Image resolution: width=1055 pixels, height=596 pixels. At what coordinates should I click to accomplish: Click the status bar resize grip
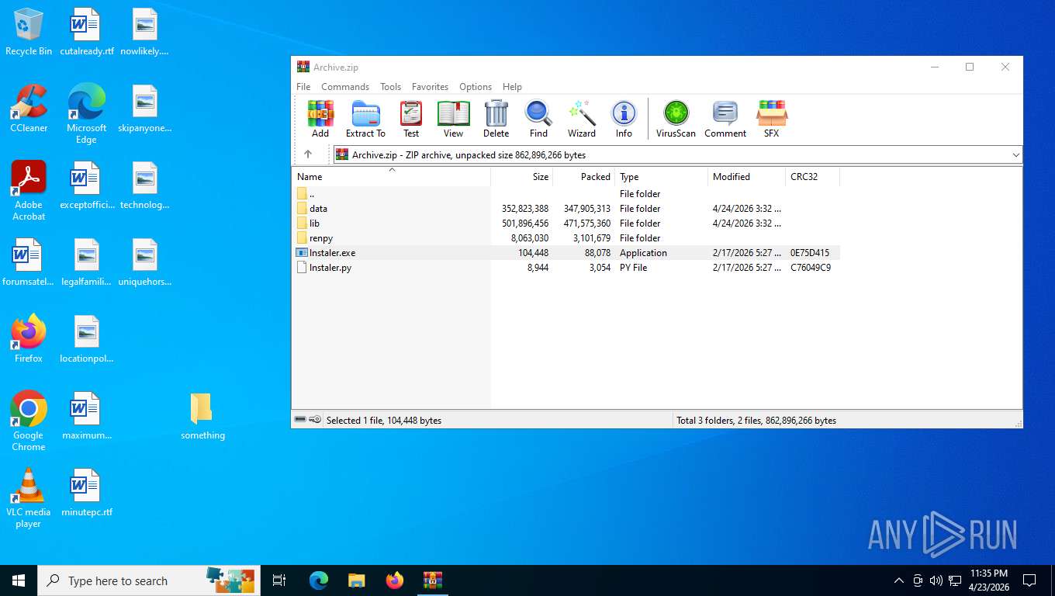(1017, 423)
